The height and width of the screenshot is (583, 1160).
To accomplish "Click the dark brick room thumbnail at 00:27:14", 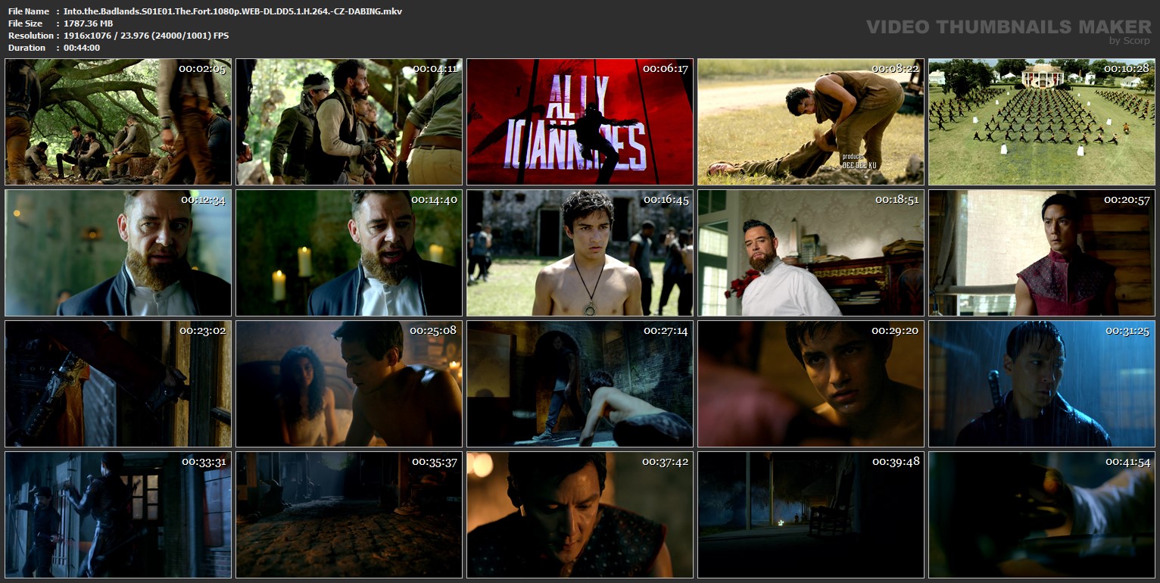I will 580,384.
